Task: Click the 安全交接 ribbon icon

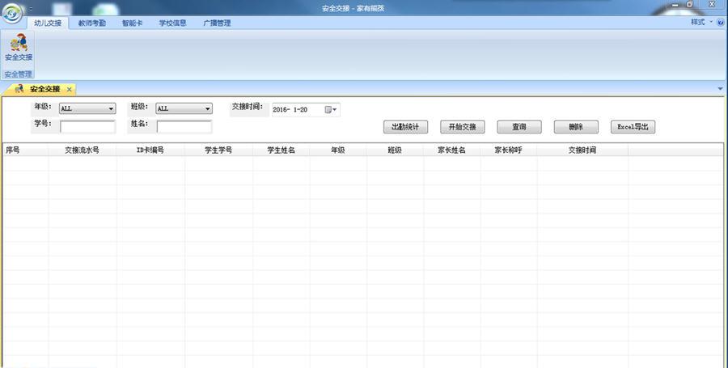Action: [x=18, y=49]
